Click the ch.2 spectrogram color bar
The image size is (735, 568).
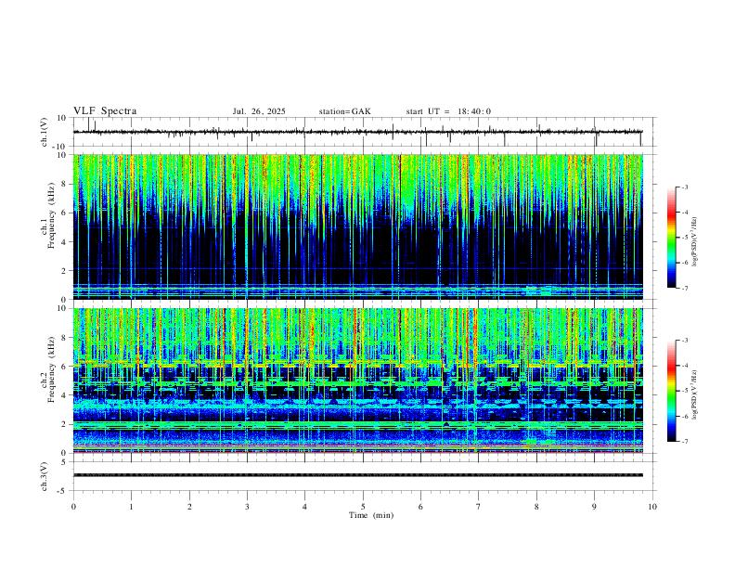click(x=671, y=391)
